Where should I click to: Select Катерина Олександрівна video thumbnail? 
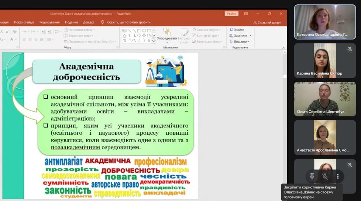point(320,21)
